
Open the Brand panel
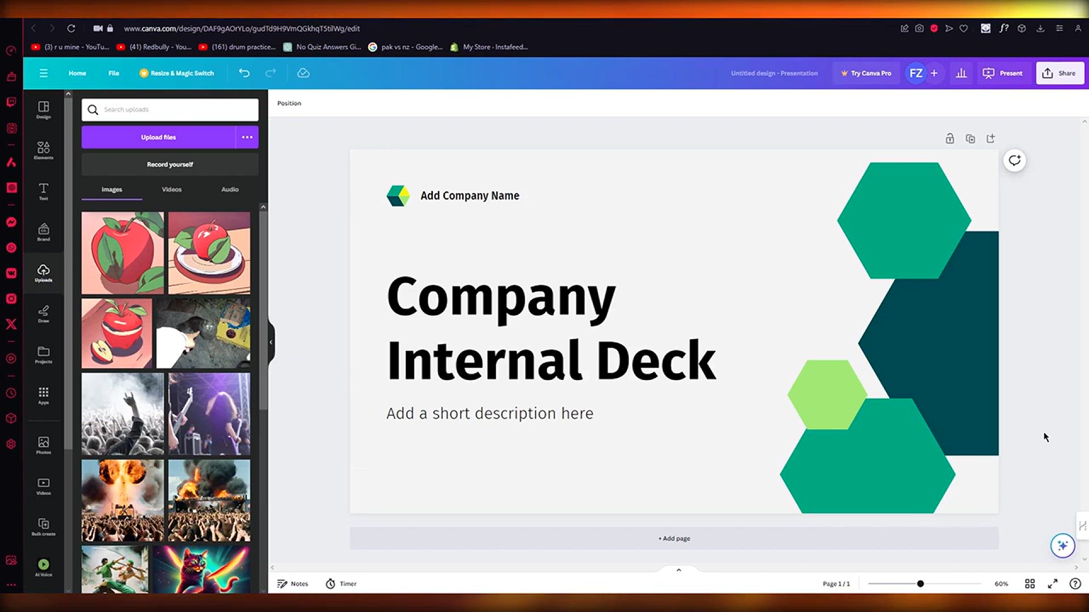click(x=43, y=232)
